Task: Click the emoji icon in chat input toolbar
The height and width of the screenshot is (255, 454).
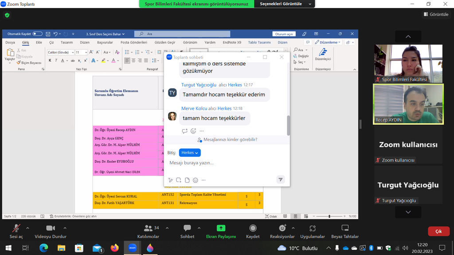Action: click(x=196, y=180)
